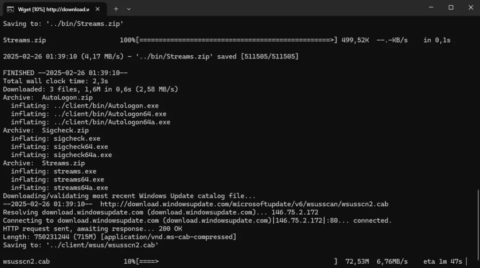
Task: Select the Wget [10%] tab title
Action: (x=53, y=9)
